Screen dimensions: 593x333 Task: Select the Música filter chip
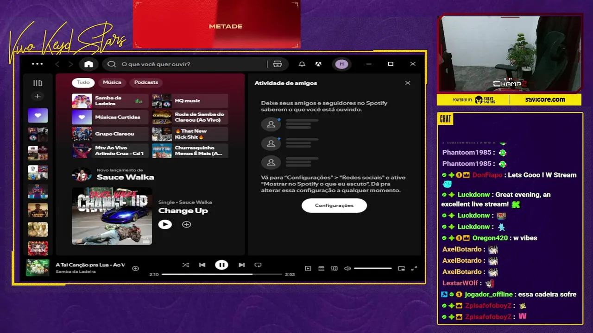point(112,82)
